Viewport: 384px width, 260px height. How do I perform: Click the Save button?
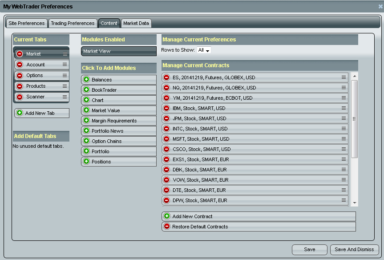point(309,249)
